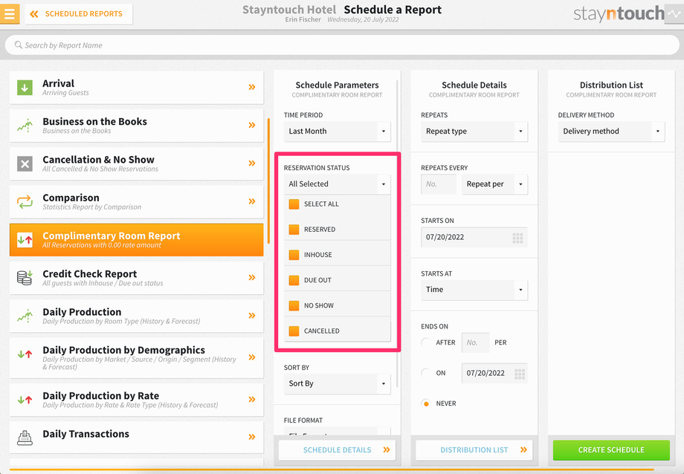Uncheck the Due Out status checkbox
Image resolution: width=684 pixels, height=474 pixels.
(x=294, y=280)
